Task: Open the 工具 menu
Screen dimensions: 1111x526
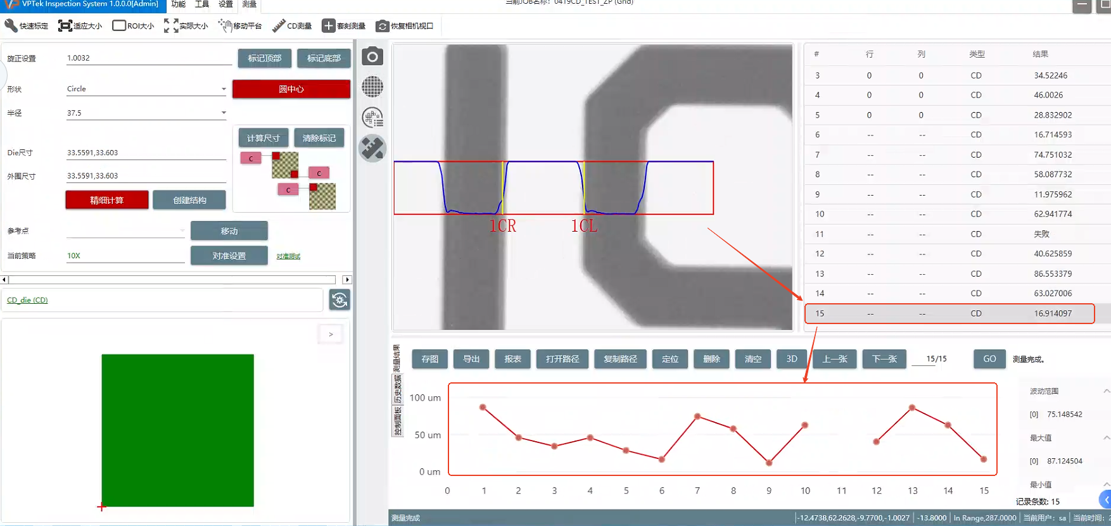Action: click(201, 4)
